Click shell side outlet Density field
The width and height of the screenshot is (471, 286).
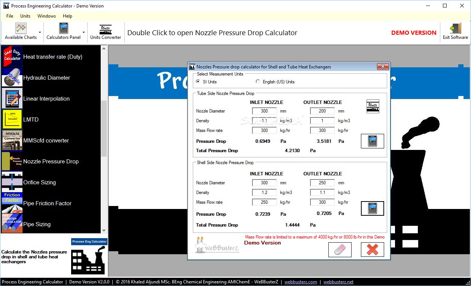point(322,193)
